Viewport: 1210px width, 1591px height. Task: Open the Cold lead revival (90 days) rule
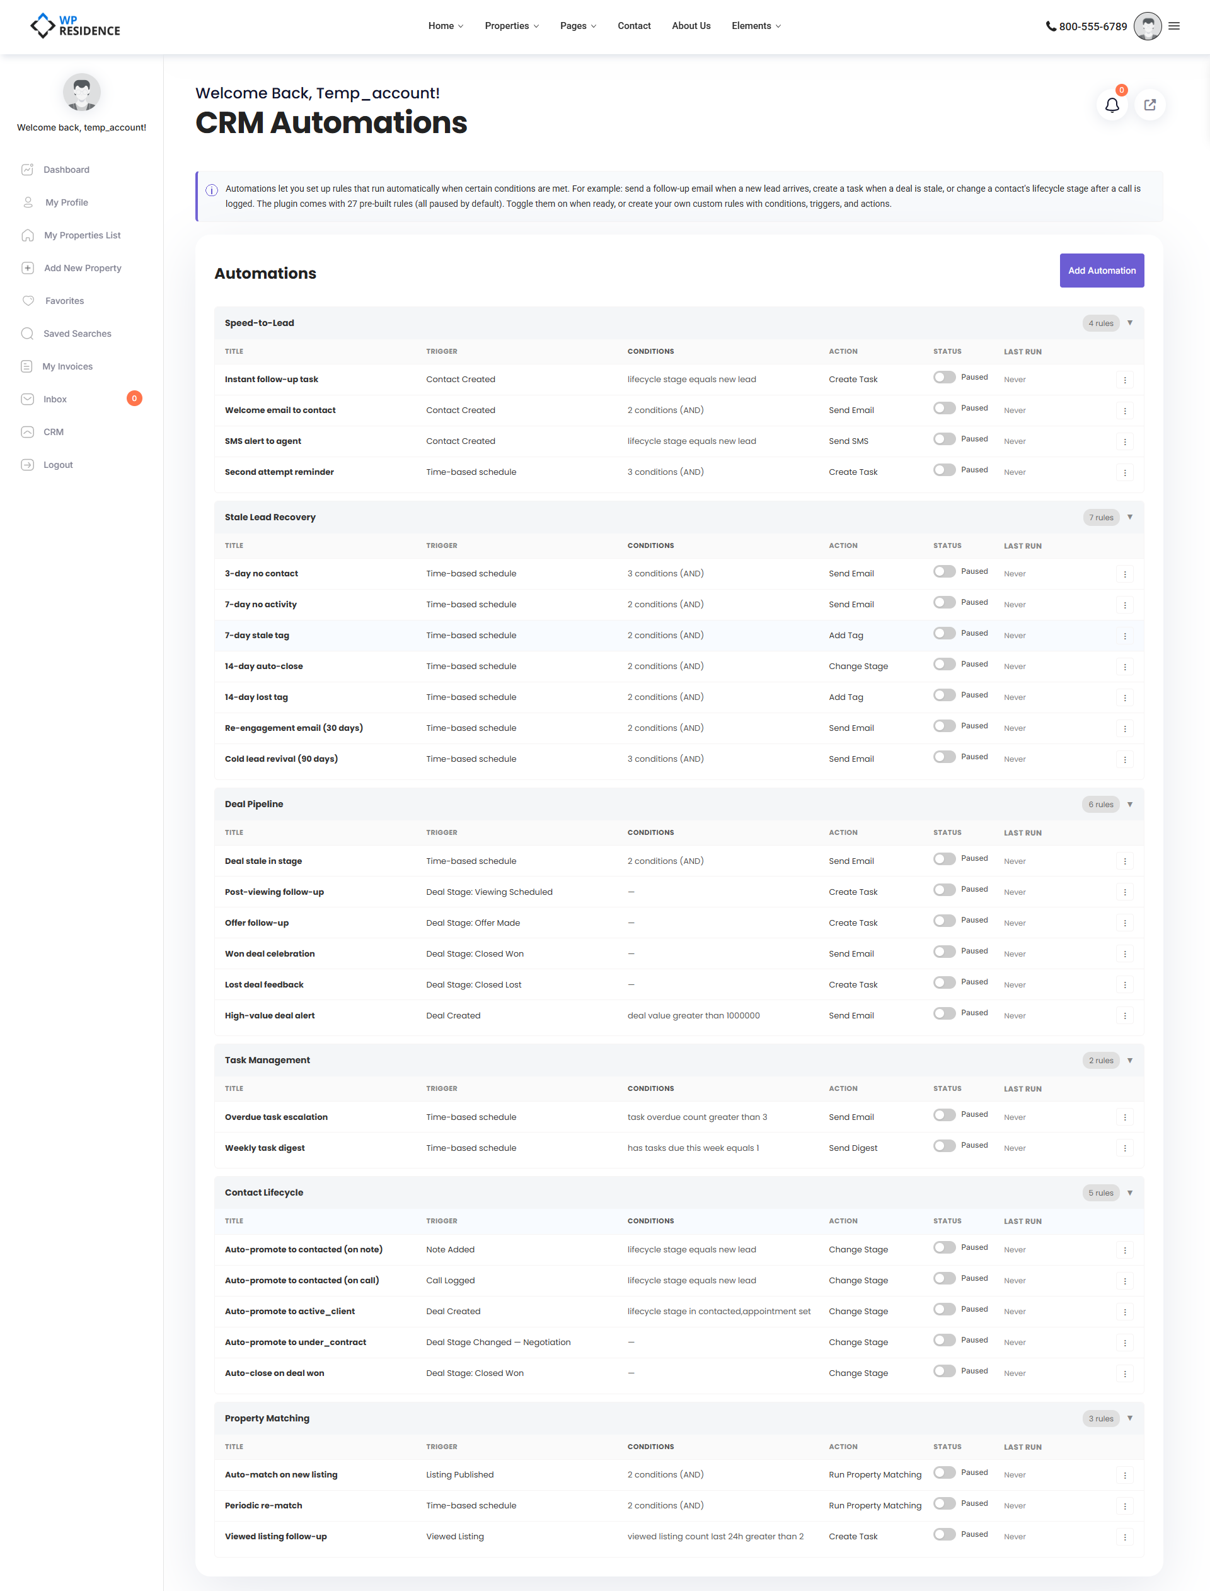281,759
